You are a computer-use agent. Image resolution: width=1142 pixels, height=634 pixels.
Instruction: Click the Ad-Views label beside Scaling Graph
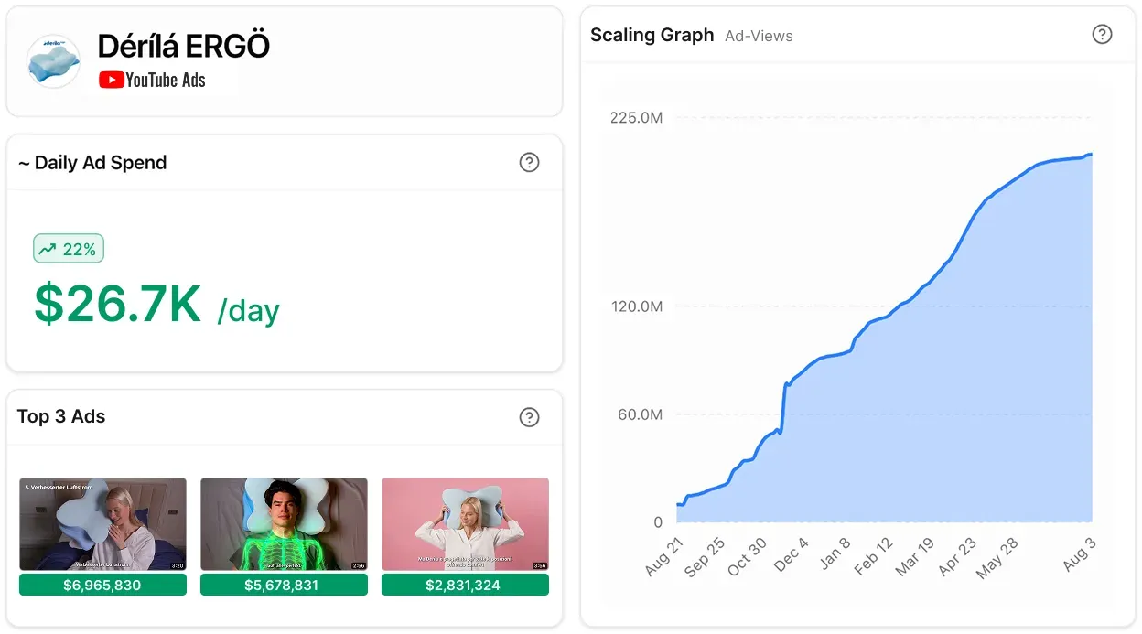[759, 36]
